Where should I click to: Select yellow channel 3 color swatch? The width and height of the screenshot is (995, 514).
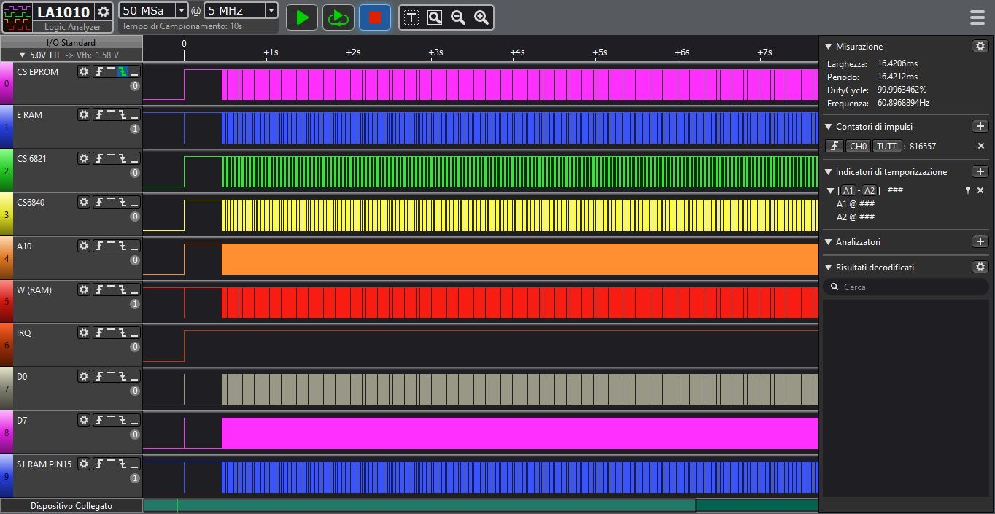(x=7, y=214)
